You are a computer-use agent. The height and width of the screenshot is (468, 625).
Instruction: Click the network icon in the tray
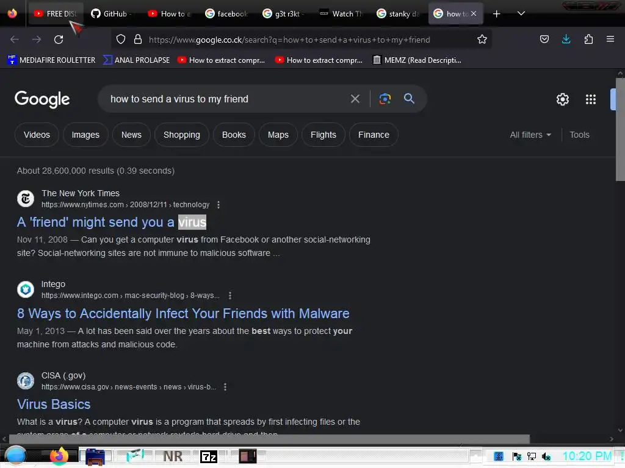tap(532, 456)
